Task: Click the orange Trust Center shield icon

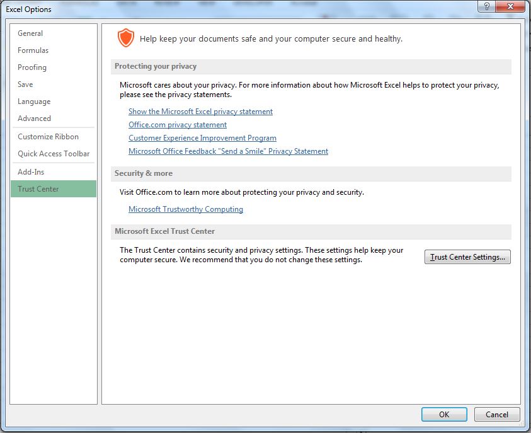Action: coord(126,38)
